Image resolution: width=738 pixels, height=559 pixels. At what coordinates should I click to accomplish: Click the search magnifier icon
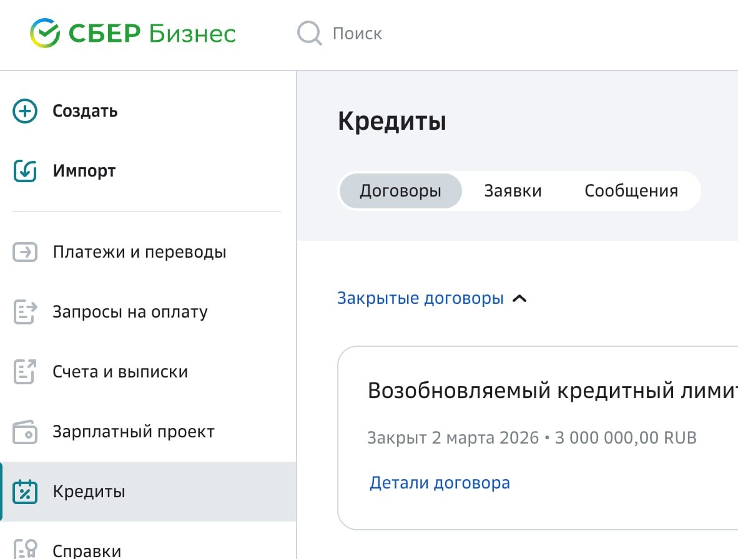point(309,33)
